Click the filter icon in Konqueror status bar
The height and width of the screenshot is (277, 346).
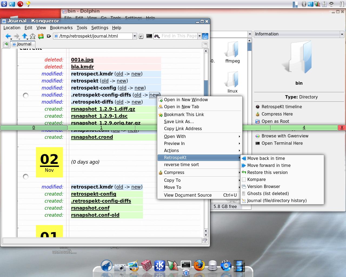(x=205, y=240)
